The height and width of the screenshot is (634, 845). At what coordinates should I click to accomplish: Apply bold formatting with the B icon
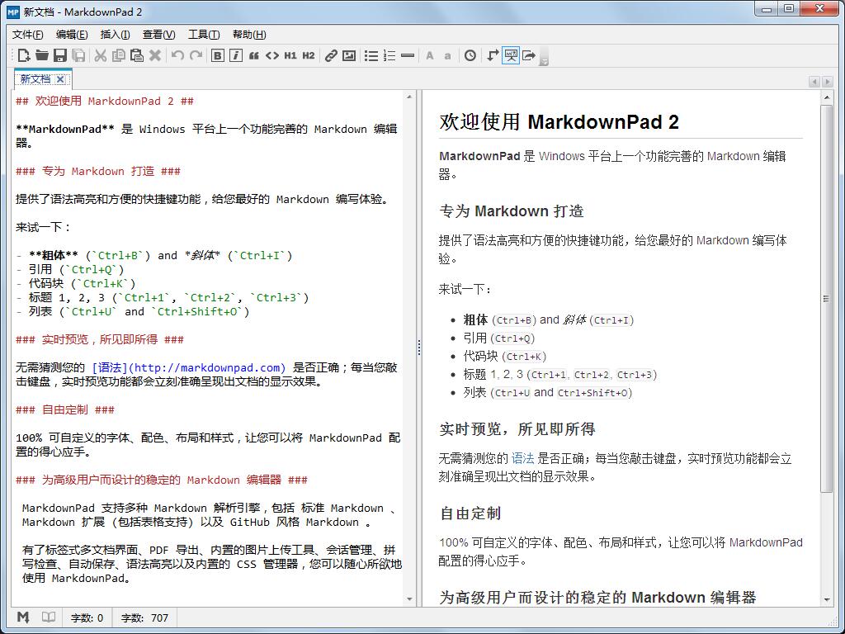217,55
